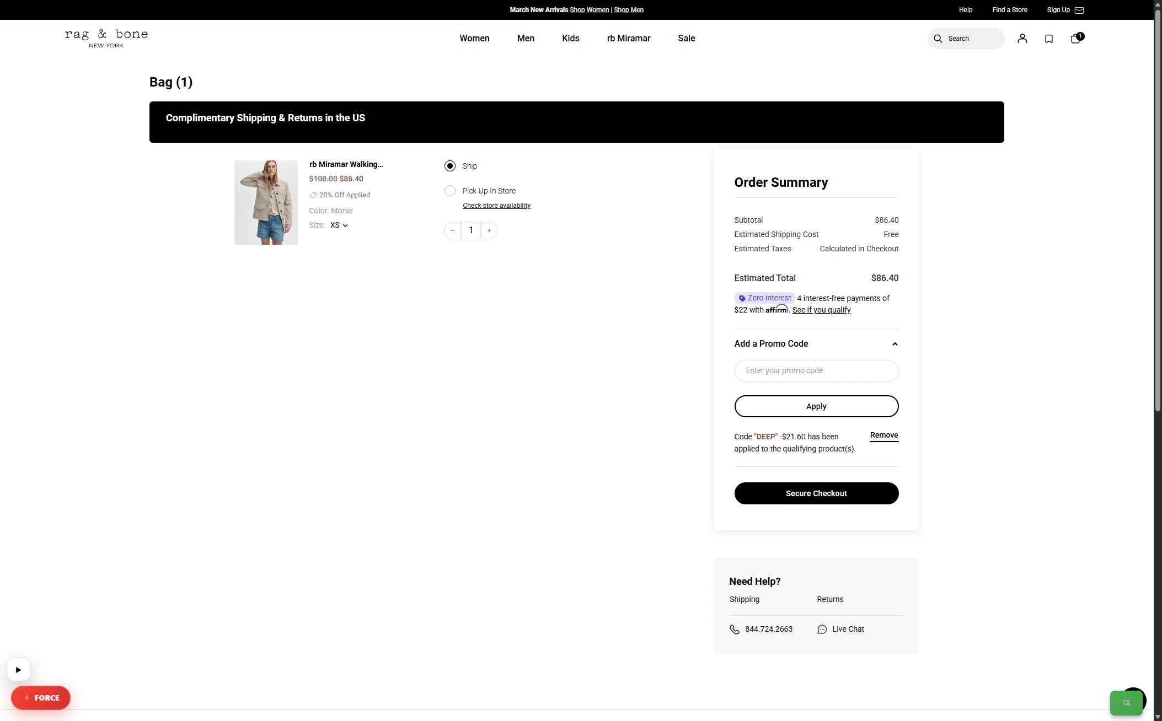Click the search magnifier icon
The height and width of the screenshot is (721, 1162).
pos(938,39)
